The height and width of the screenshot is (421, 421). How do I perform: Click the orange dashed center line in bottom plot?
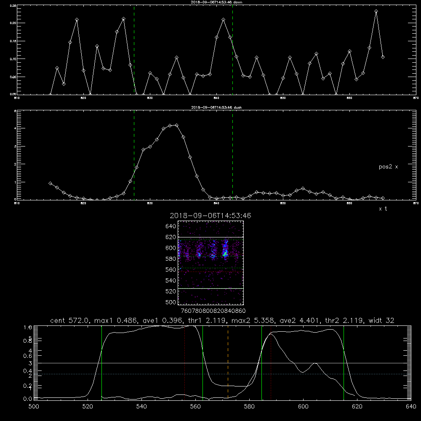(228, 362)
